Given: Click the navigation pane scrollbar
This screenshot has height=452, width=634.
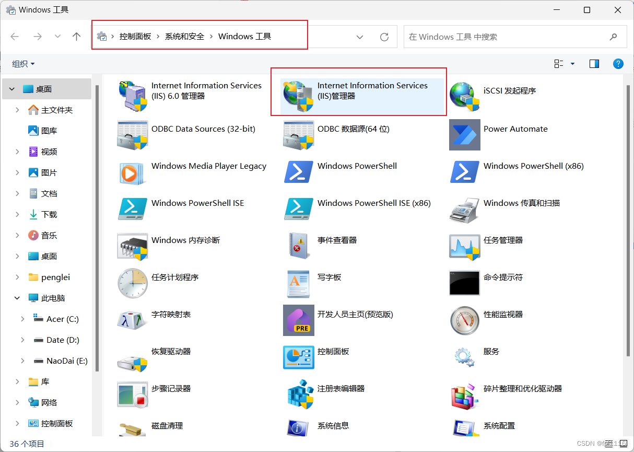Looking at the screenshot, I should pos(97,228).
